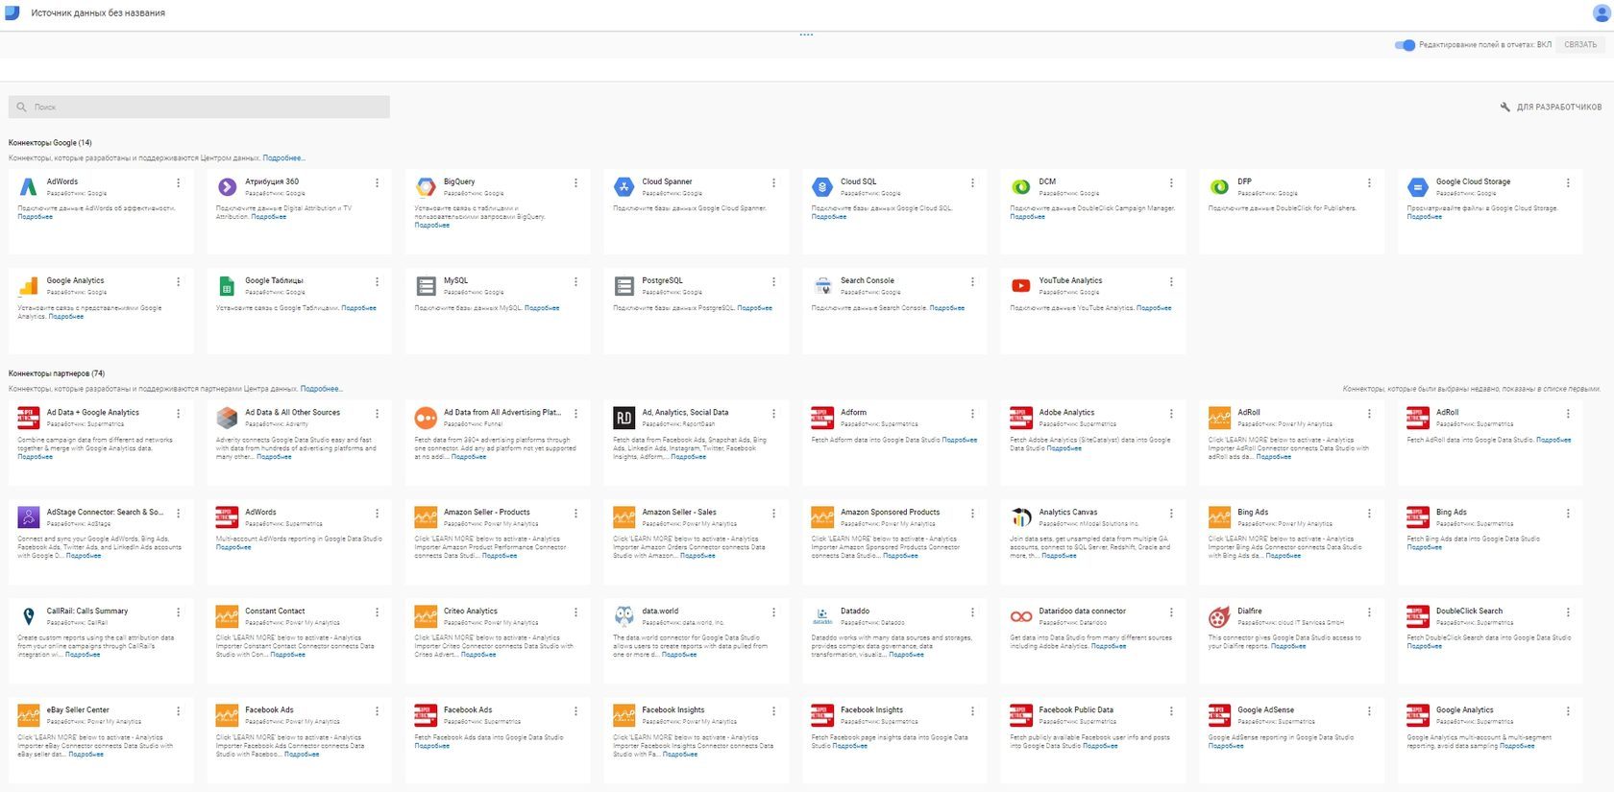Open Подробнее link in Adform card
Image resolution: width=1614 pixels, height=792 pixels.
click(x=960, y=440)
